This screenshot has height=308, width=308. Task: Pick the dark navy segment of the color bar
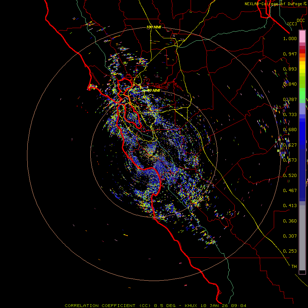(x=302, y=175)
